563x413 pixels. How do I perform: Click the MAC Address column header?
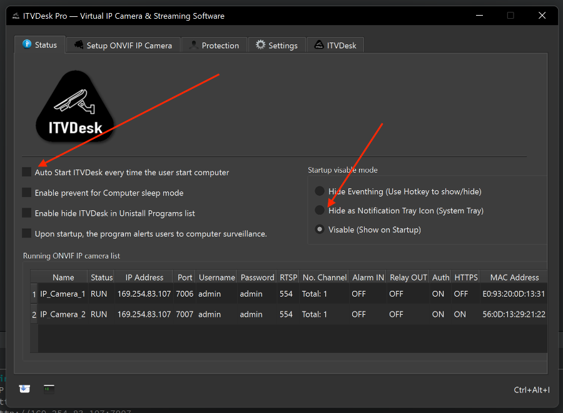514,277
